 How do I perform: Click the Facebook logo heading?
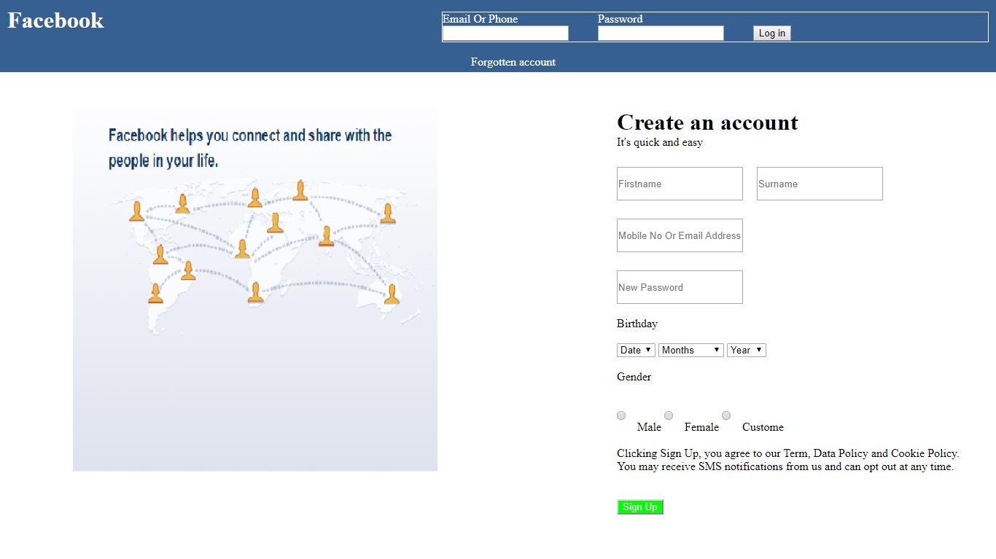56,20
